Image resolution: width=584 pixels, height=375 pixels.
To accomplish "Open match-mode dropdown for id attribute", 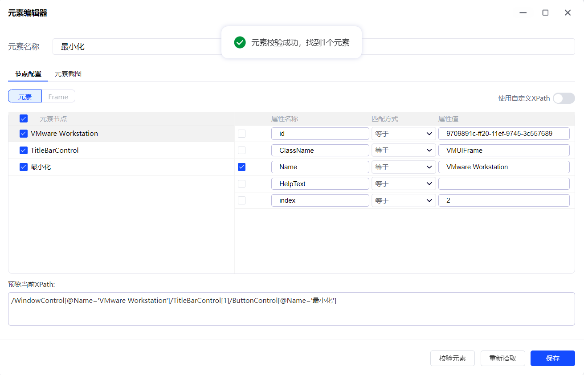I will coord(403,134).
